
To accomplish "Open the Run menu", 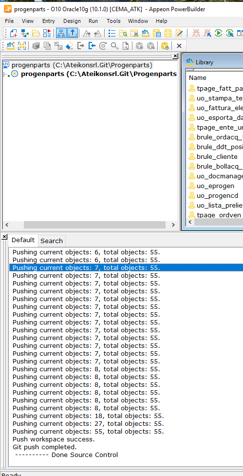I will (x=93, y=21).
